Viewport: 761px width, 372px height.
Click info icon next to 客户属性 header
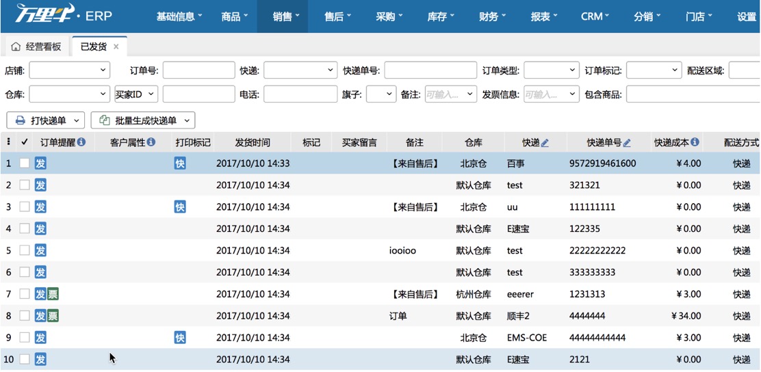(x=151, y=142)
